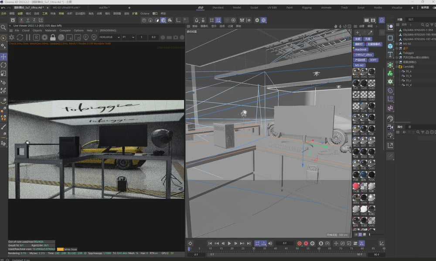This screenshot has width=436, height=261.
Task: Click the Octane render restart 'R' icon
Action: pos(37,37)
